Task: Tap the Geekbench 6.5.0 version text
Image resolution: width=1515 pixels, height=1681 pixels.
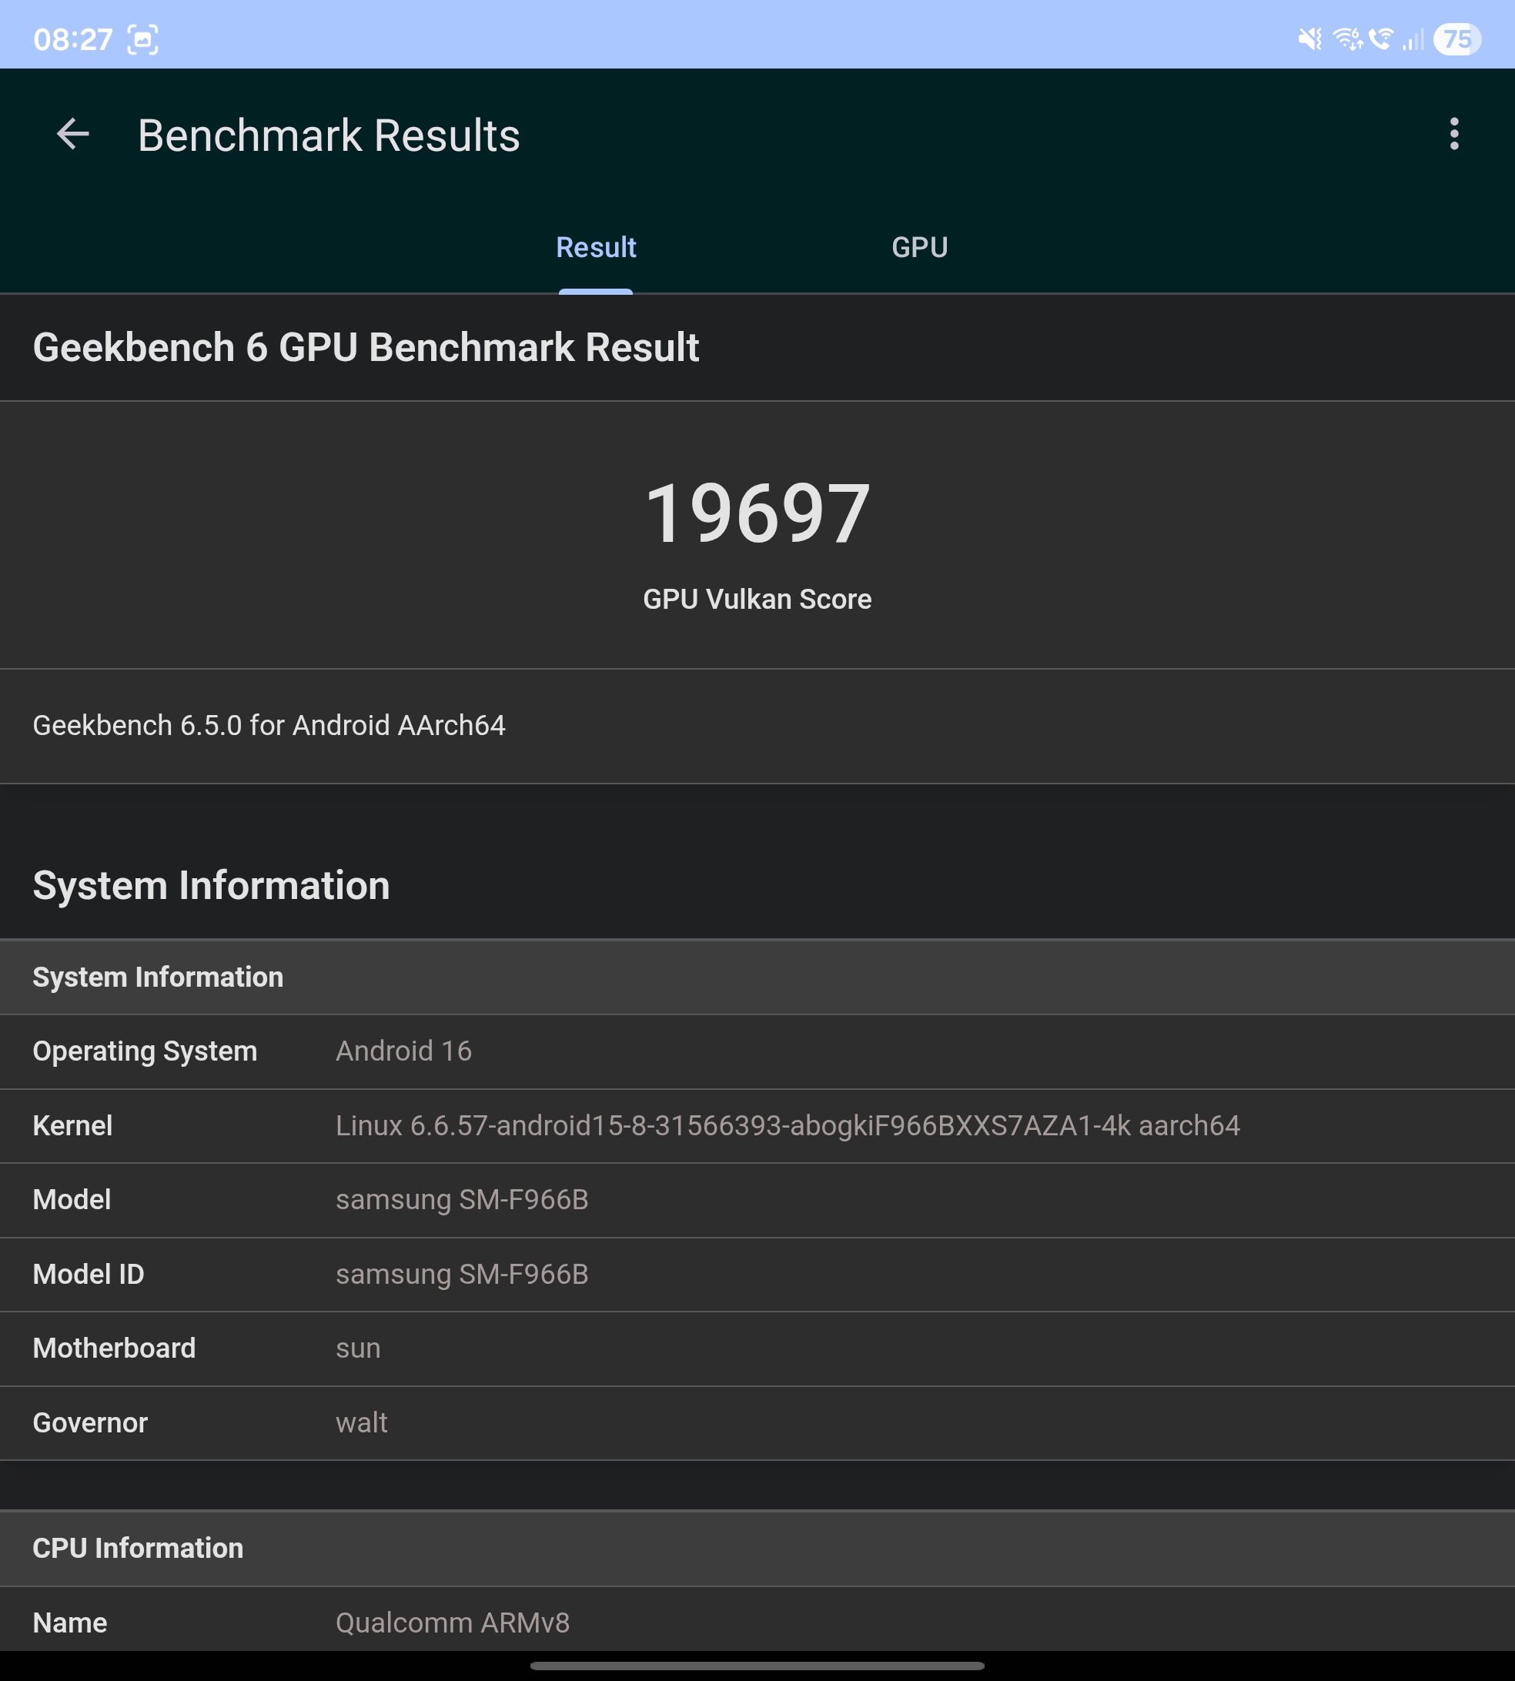Action: (269, 725)
